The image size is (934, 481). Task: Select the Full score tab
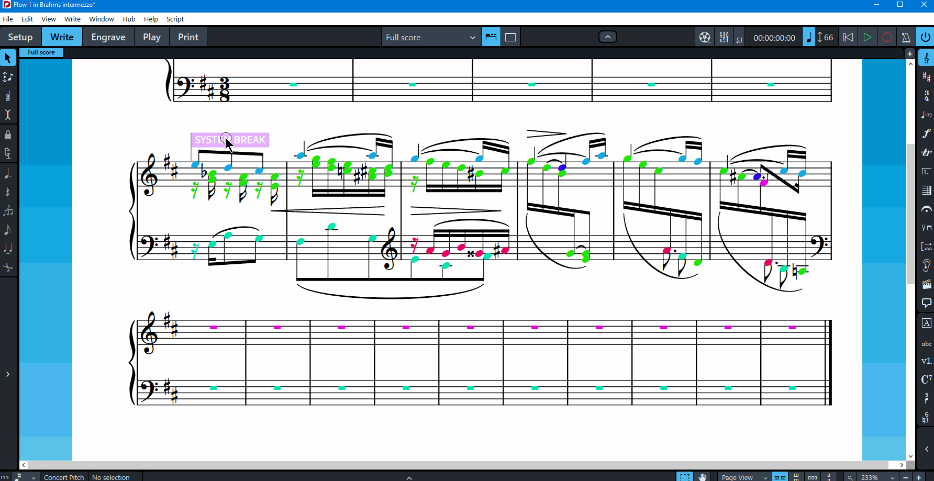pos(41,52)
